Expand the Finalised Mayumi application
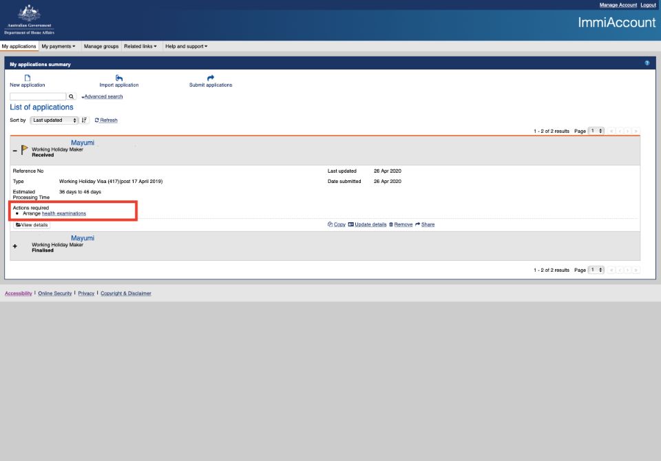 pyautogui.click(x=14, y=246)
